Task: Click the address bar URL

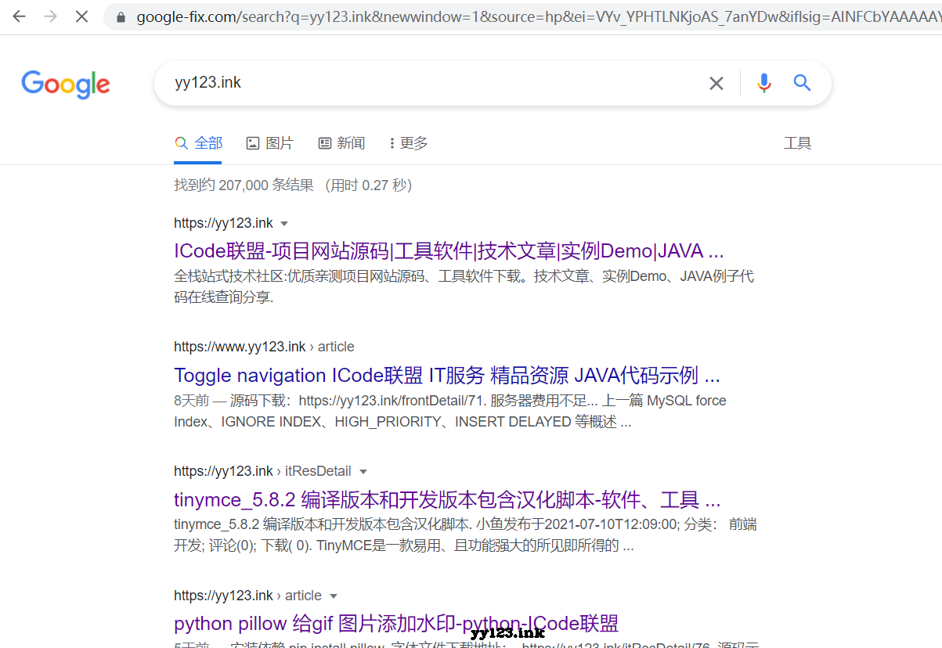Action: pyautogui.click(x=539, y=16)
